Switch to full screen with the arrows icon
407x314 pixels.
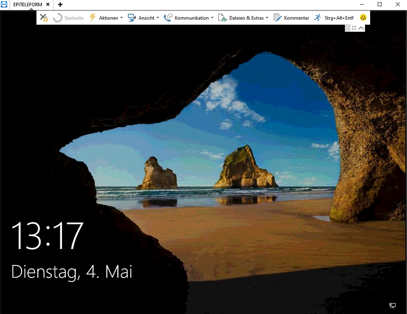coord(354,28)
